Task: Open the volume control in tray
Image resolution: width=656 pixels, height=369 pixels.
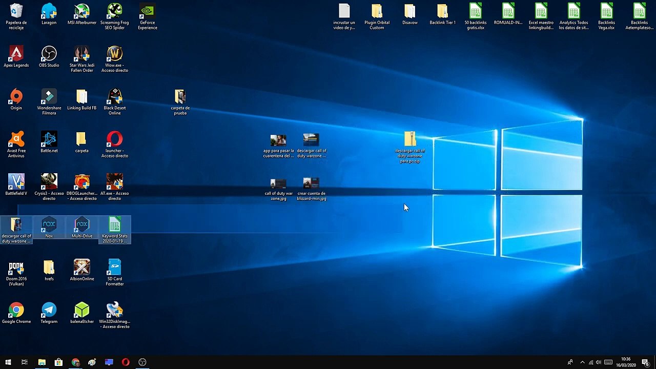Action: click(x=598, y=362)
